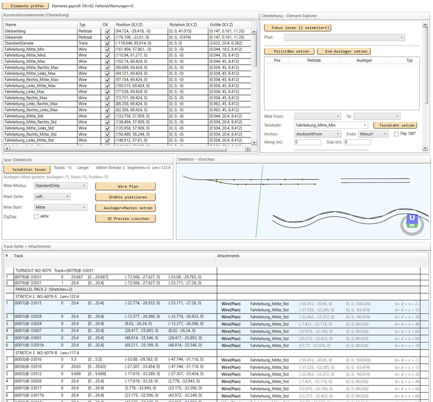Expand the Testdraht dropdown
This screenshot has height=402, width=433.
364,125
